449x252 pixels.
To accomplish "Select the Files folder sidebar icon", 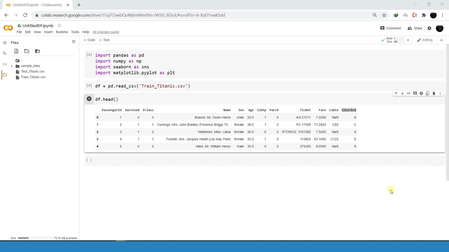I will [5, 75].
